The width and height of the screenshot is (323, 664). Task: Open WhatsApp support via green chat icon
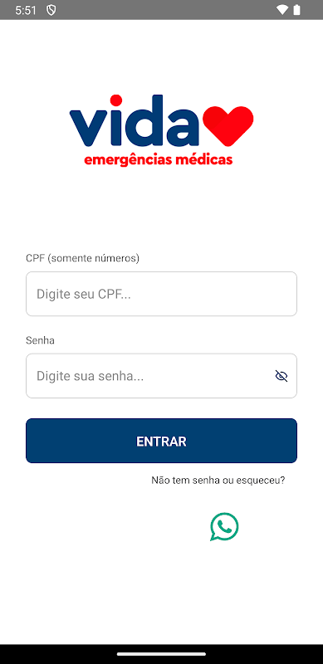pyautogui.click(x=224, y=526)
